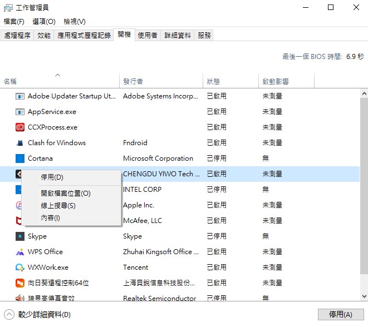The height and width of the screenshot is (327, 368).
Task: Click the Adobe Updater Startup Utility icon
Action: coord(20,96)
